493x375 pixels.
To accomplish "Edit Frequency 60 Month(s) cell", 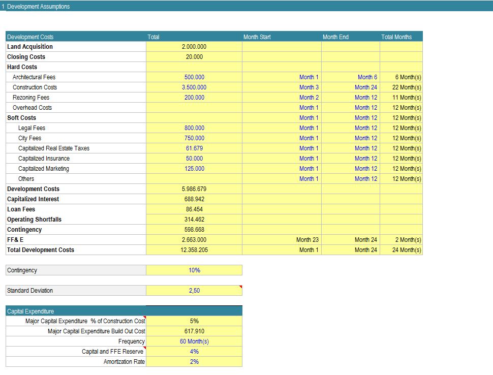I will click(194, 341).
